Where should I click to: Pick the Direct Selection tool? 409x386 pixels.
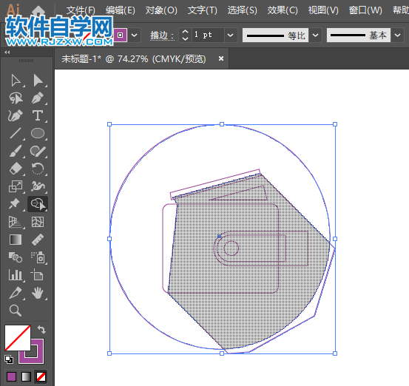click(38, 81)
